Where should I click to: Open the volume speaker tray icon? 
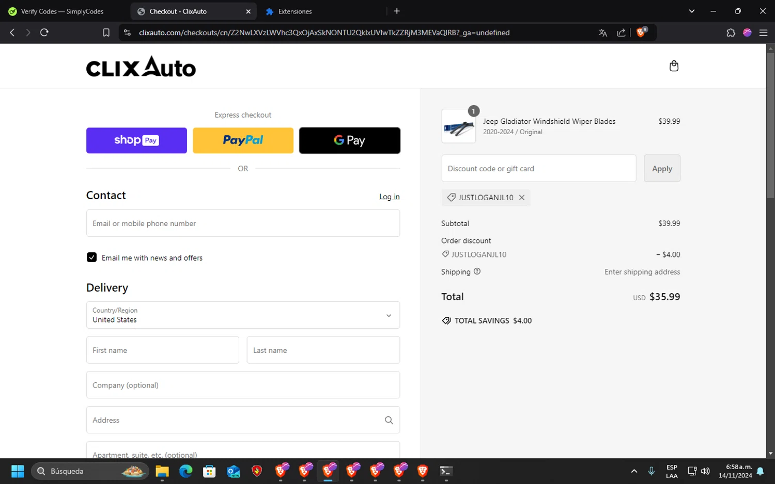click(x=705, y=471)
